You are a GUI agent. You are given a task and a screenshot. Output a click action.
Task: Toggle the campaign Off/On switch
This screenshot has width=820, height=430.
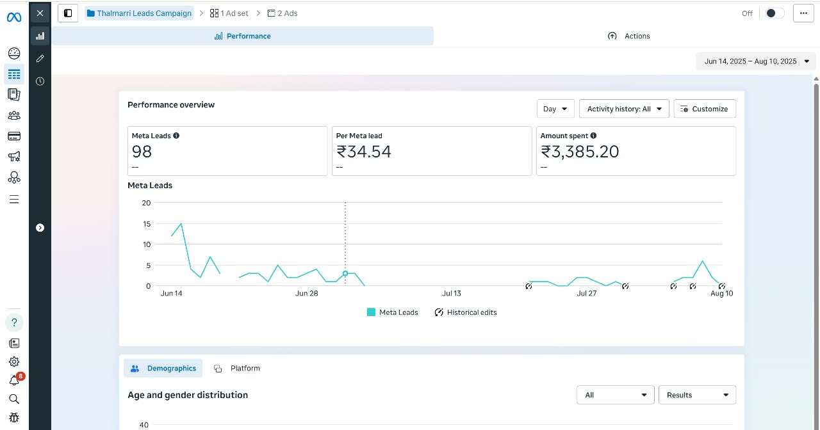[x=774, y=13]
